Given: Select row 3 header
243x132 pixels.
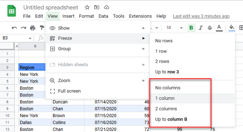Looking at the screenshot, I should click(x=7, y=68).
